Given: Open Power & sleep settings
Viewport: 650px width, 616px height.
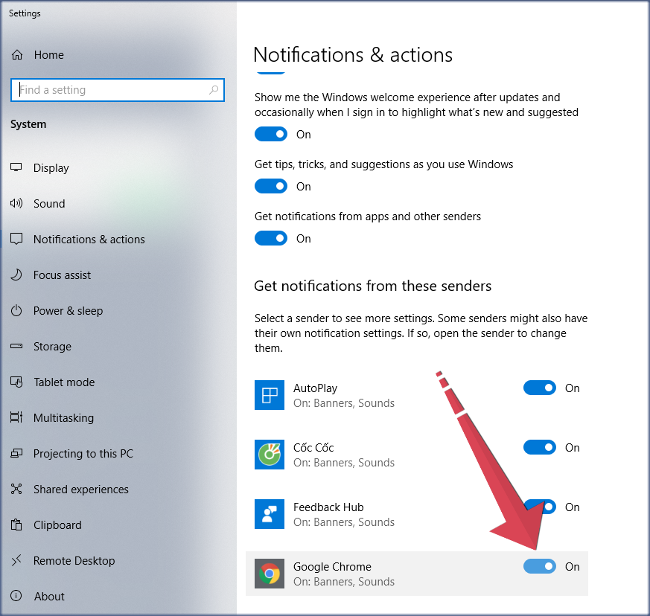Looking at the screenshot, I should point(68,311).
